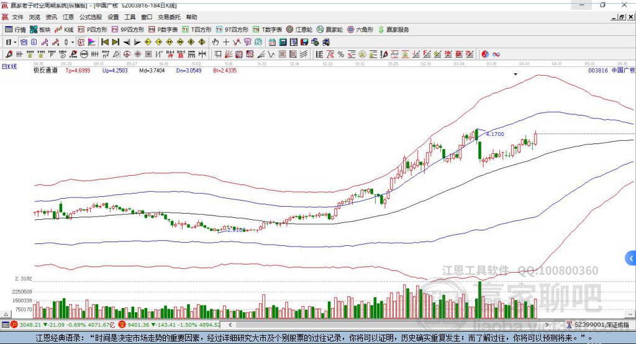Click the 日K线 period label
Image resolution: width=636 pixels, height=344 pixels.
click(10, 66)
